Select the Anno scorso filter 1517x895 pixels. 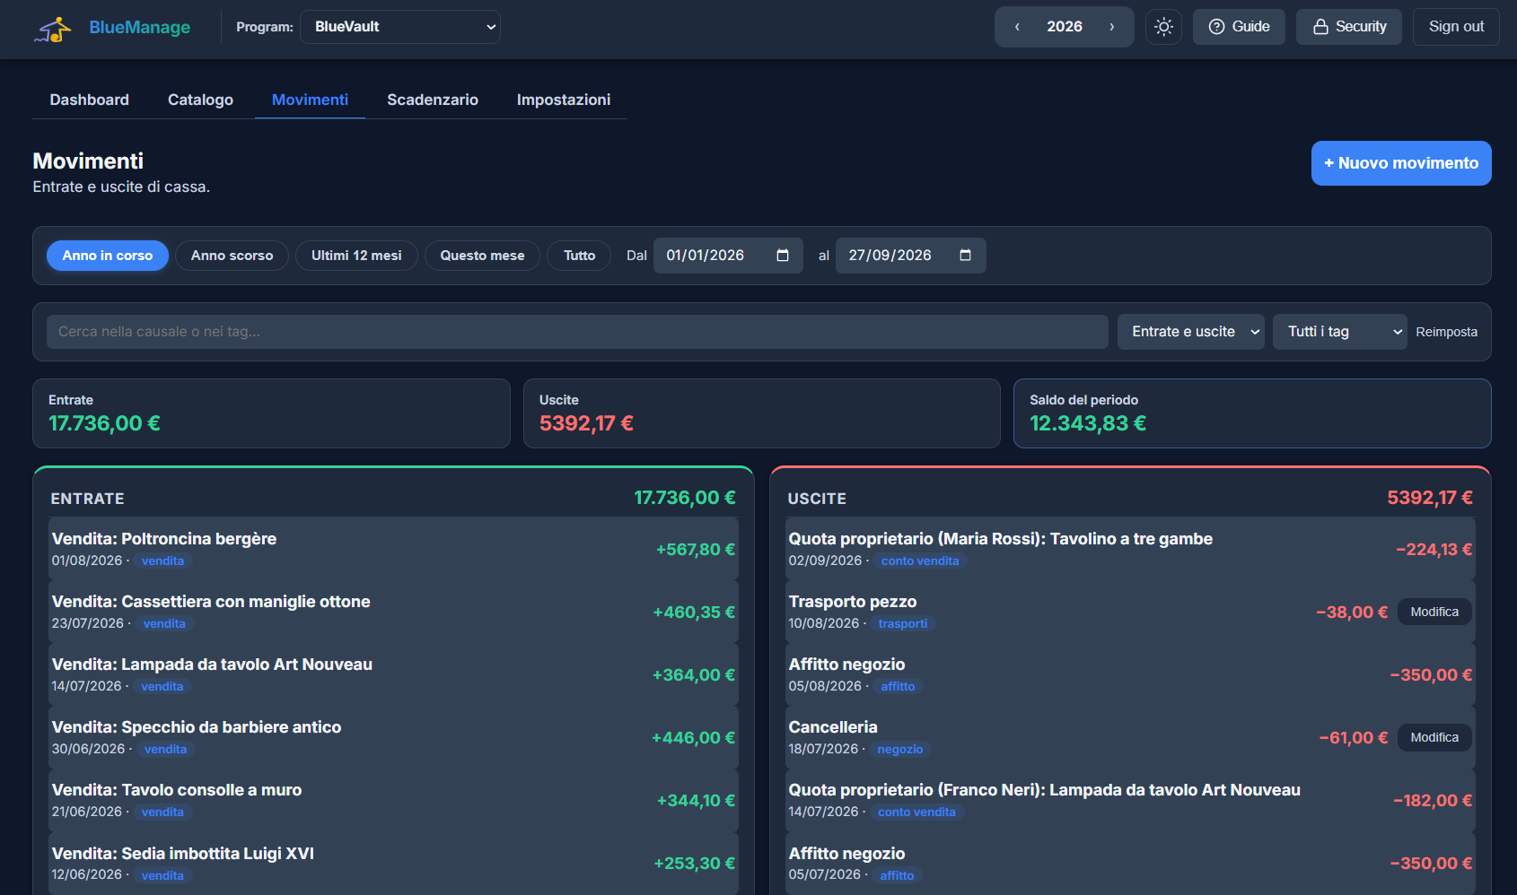click(232, 256)
